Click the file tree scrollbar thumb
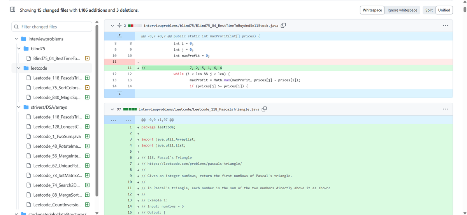Screen dimensions: 467x215 97,110
